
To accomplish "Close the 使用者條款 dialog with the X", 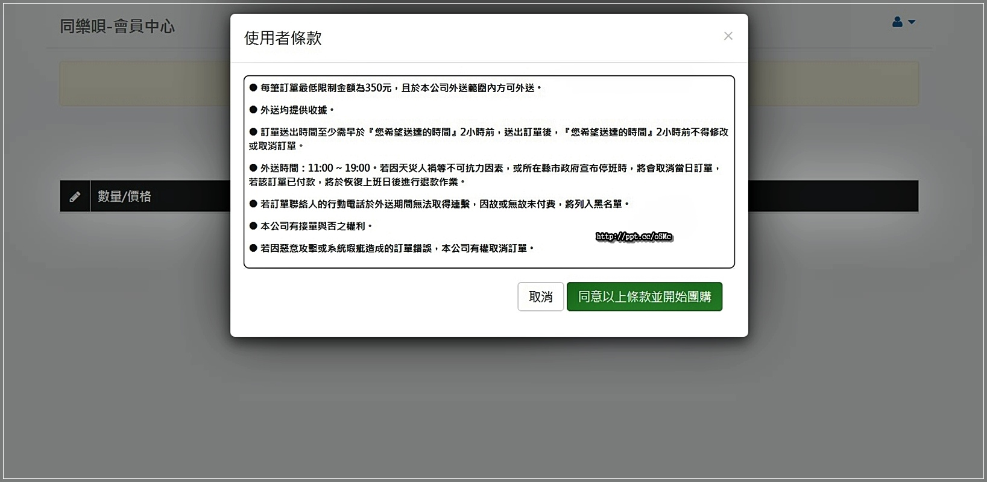I will click(728, 36).
